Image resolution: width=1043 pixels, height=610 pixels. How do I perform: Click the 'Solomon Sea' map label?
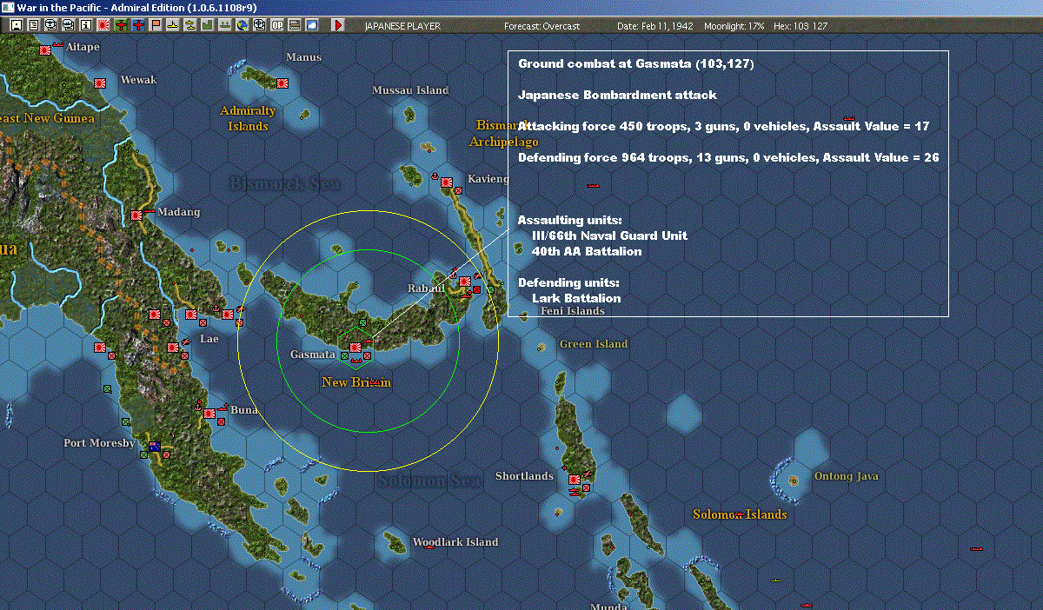[x=429, y=480]
